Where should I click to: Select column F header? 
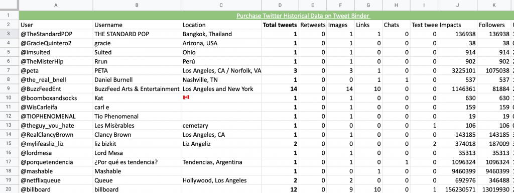coord(341,5)
